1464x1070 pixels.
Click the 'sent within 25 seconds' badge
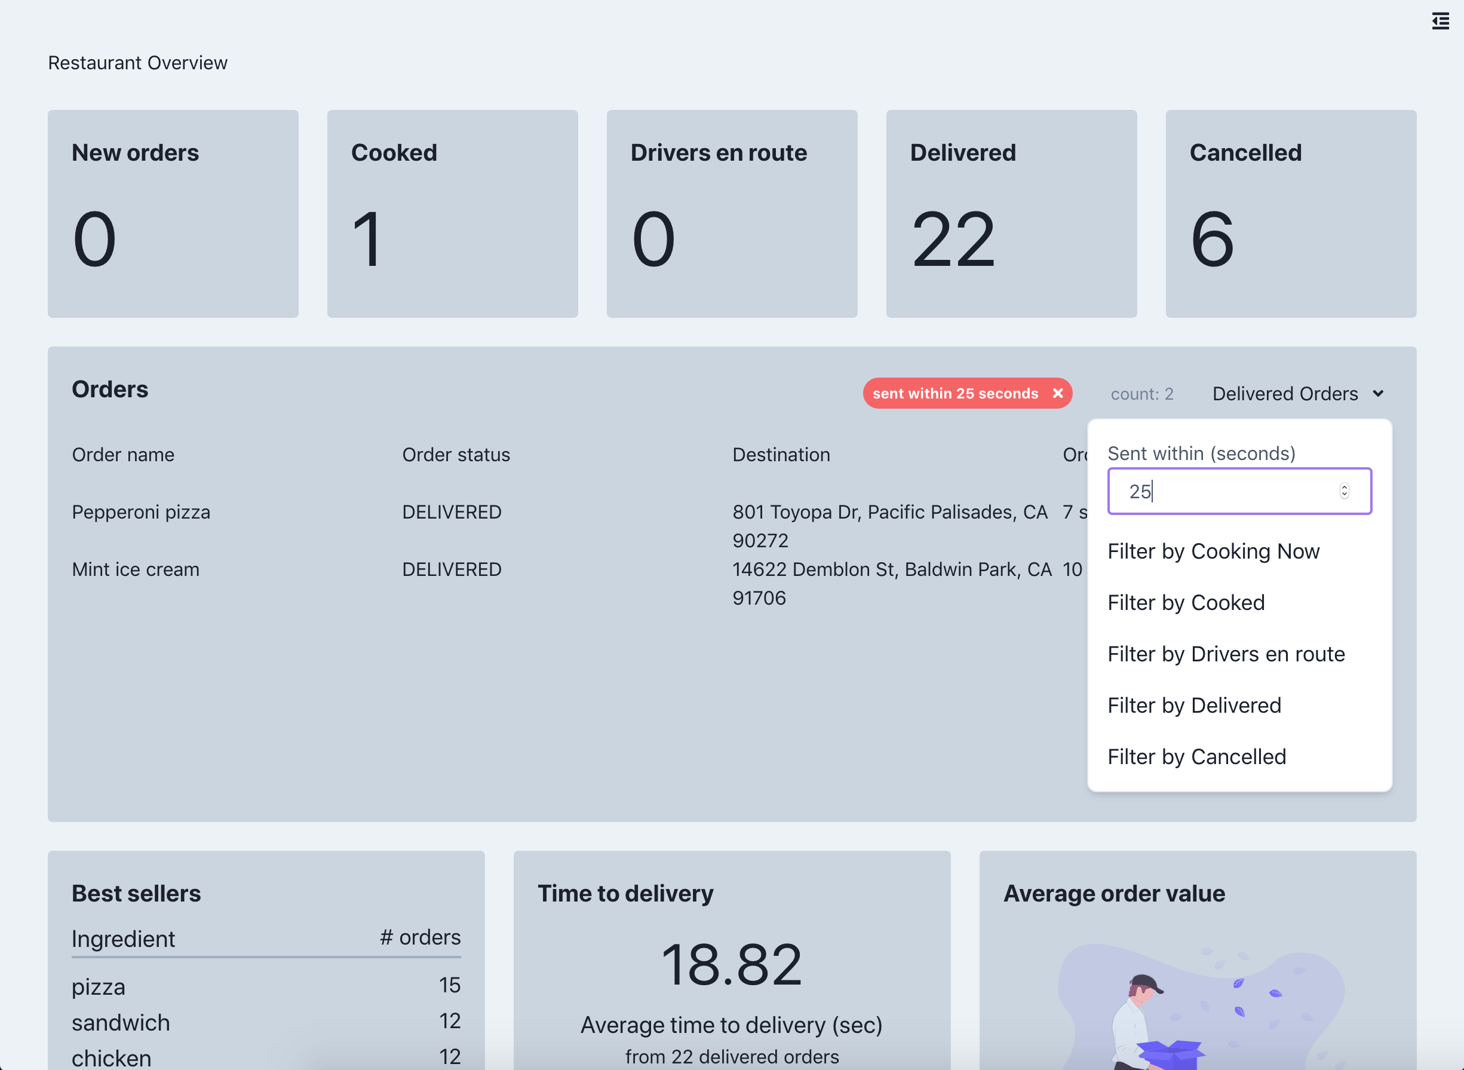coord(968,393)
